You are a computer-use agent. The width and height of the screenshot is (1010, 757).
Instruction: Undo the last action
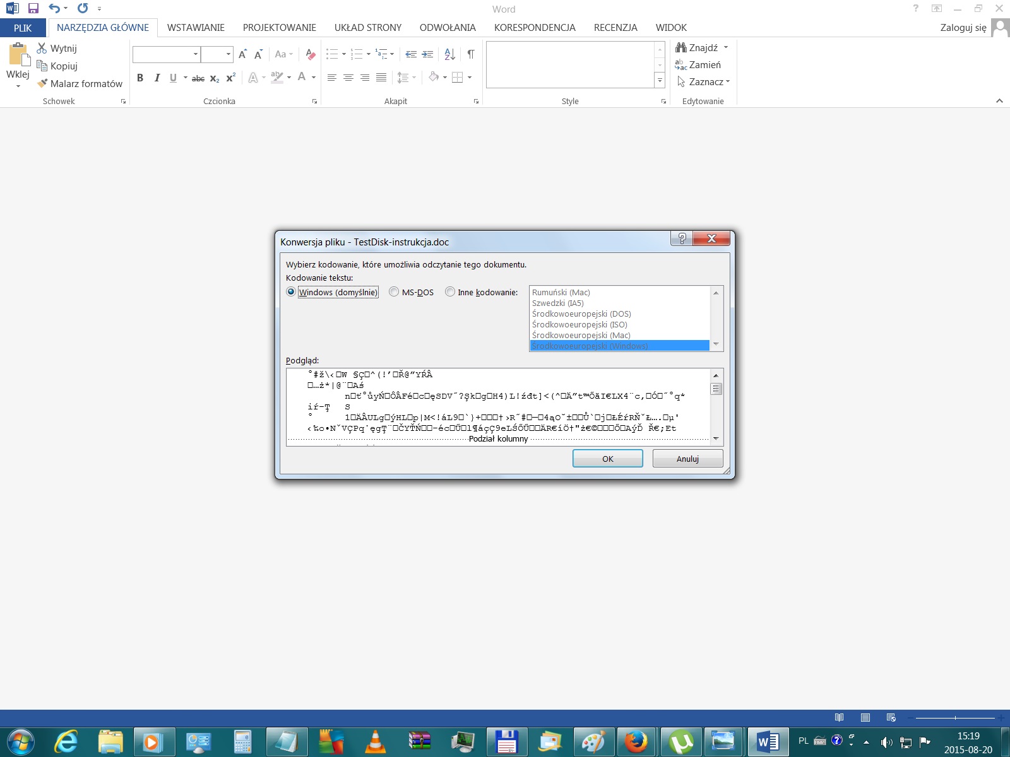pyautogui.click(x=54, y=8)
